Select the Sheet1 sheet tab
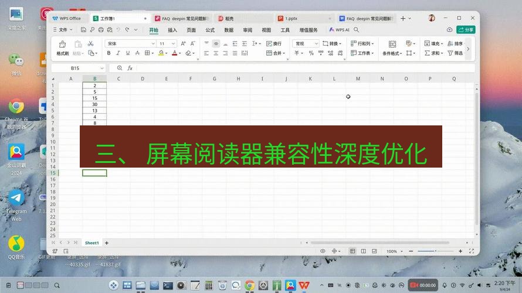 (92, 243)
